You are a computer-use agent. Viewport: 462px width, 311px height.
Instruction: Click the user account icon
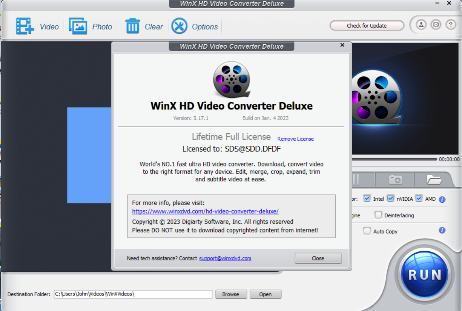[421, 25]
